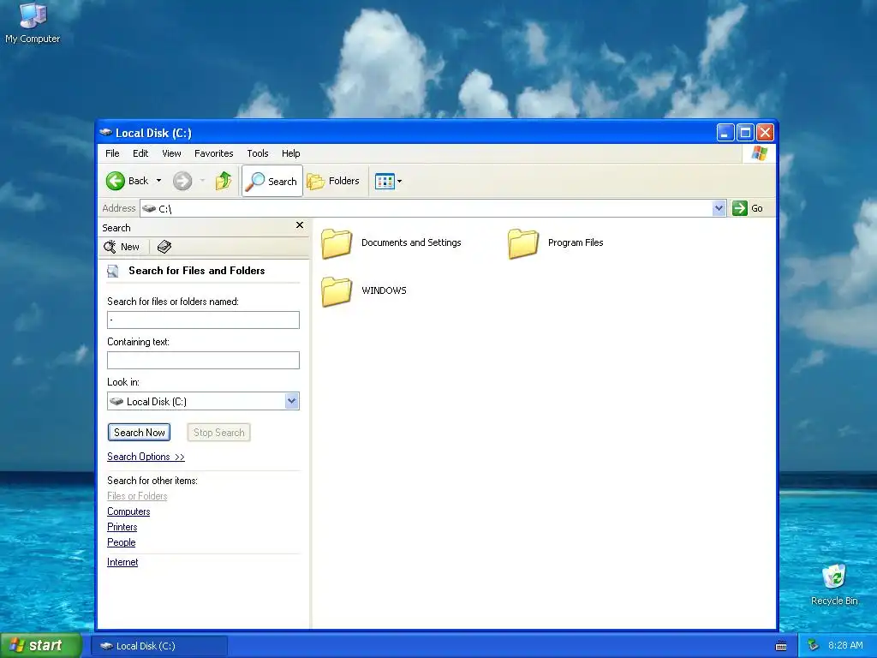The width and height of the screenshot is (877, 658).
Task: Open the View menu
Action: (171, 153)
